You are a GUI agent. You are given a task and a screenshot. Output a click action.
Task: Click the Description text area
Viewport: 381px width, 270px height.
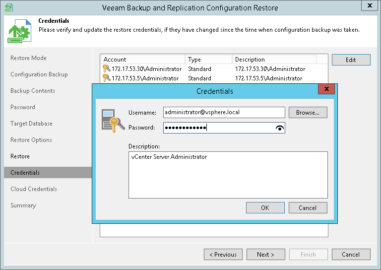(228, 175)
